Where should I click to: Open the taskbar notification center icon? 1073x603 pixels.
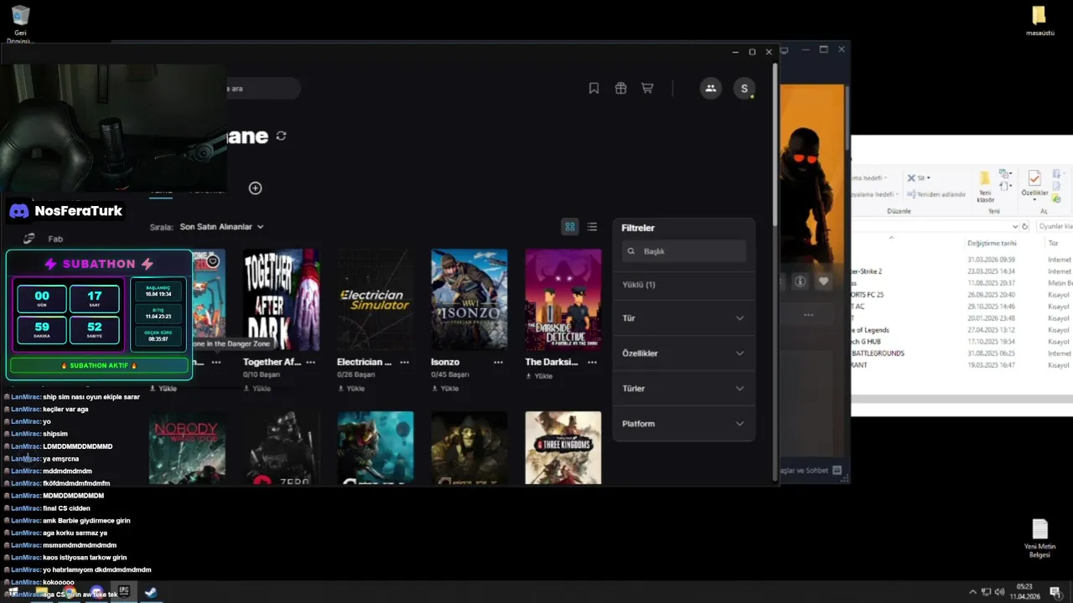(1055, 592)
